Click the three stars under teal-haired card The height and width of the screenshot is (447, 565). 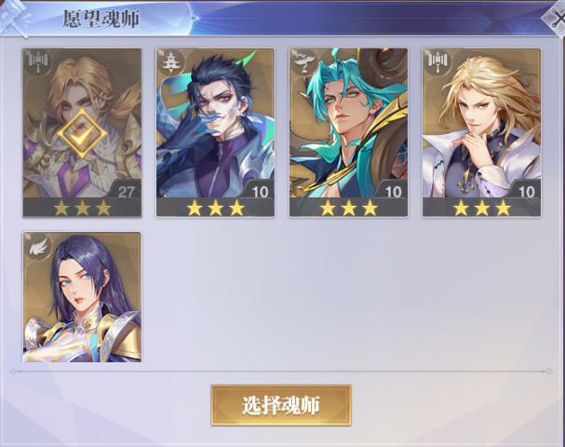(x=349, y=208)
